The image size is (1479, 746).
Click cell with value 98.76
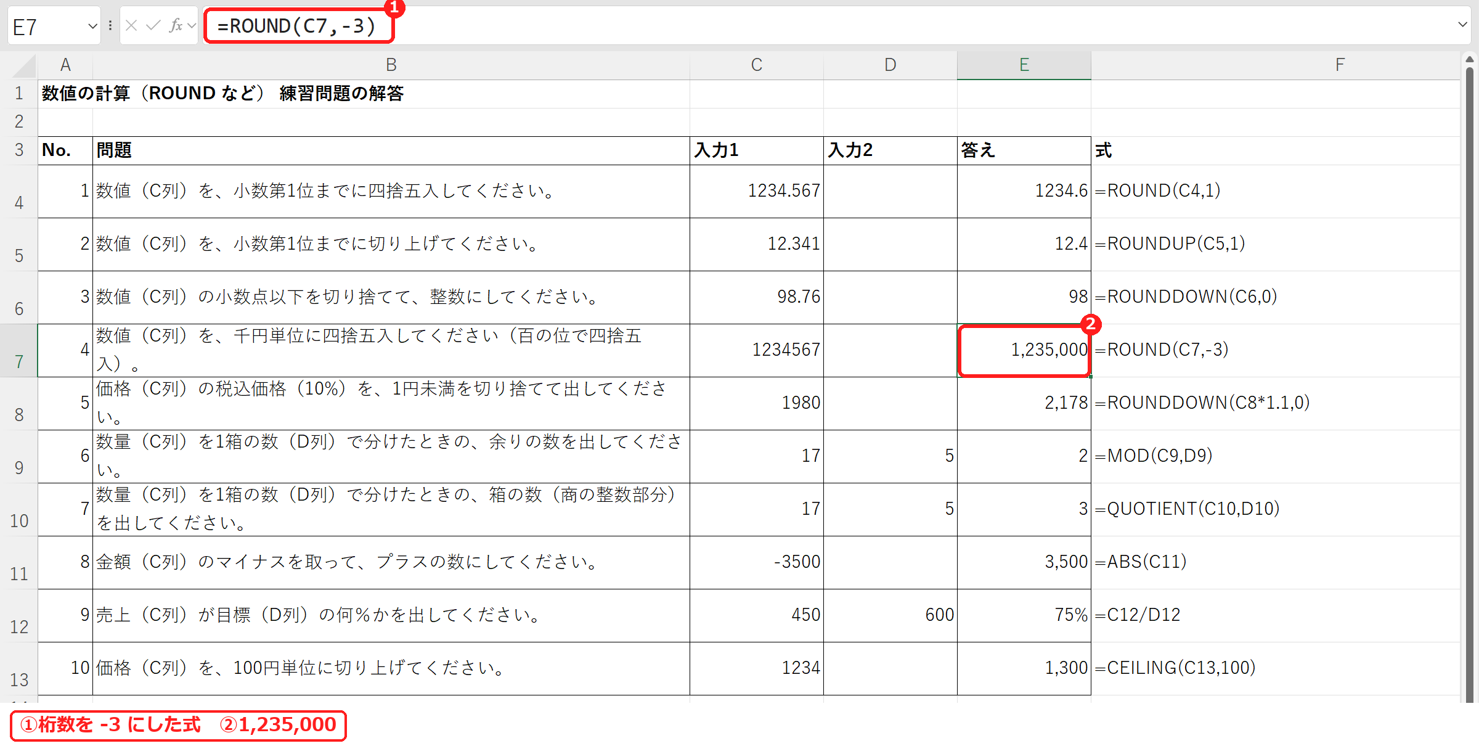coord(757,297)
